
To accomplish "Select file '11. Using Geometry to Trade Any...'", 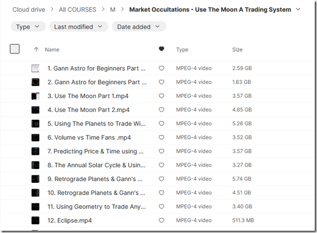I will (x=96, y=206).
